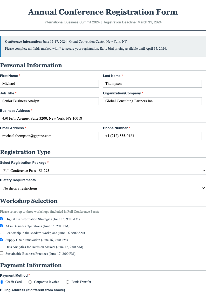Click the Email Address input box

[49, 136]
